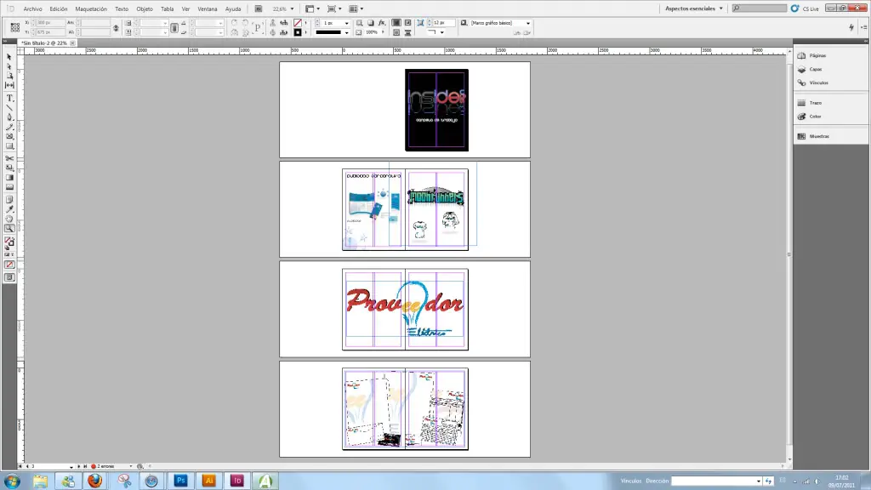The image size is (871, 490).
Task: Click the Apply None button in toolbox
Action: pyautogui.click(x=9, y=265)
